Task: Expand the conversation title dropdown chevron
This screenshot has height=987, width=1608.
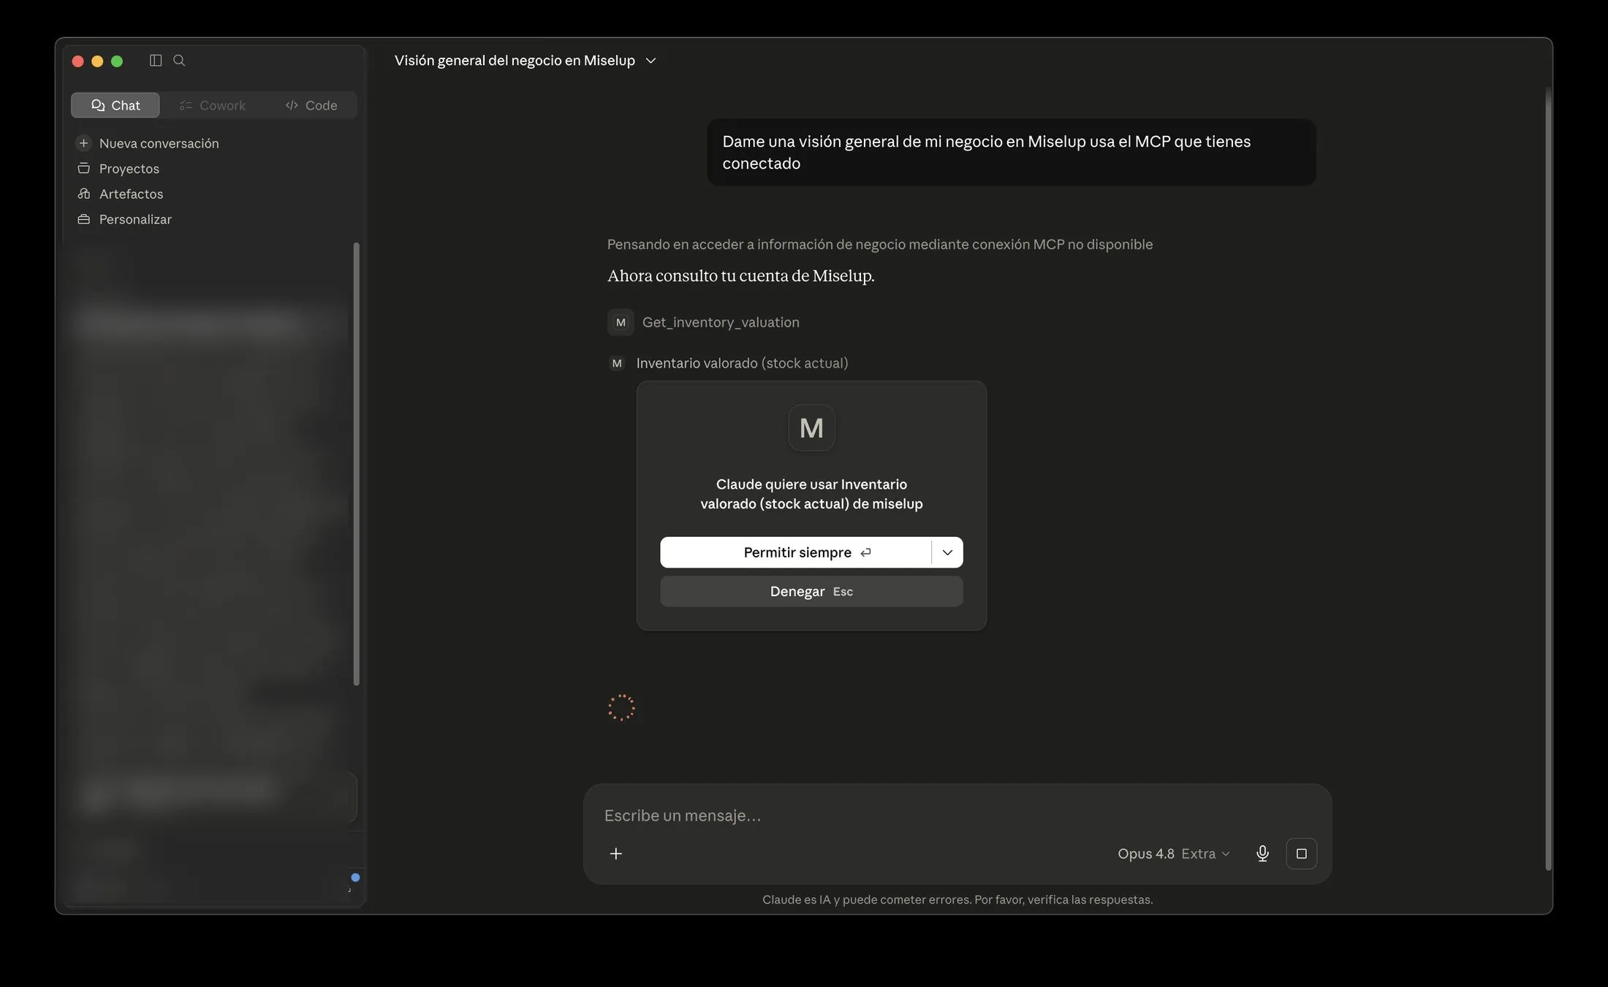Action: coord(651,61)
